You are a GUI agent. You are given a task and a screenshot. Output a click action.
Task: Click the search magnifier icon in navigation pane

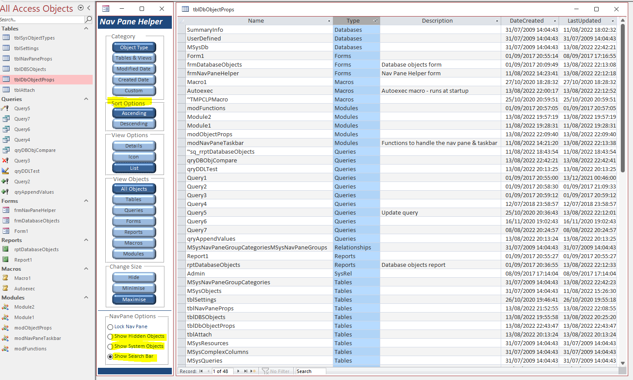click(x=88, y=20)
